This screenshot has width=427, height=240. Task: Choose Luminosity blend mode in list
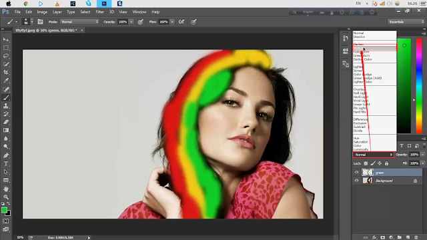tap(361, 149)
